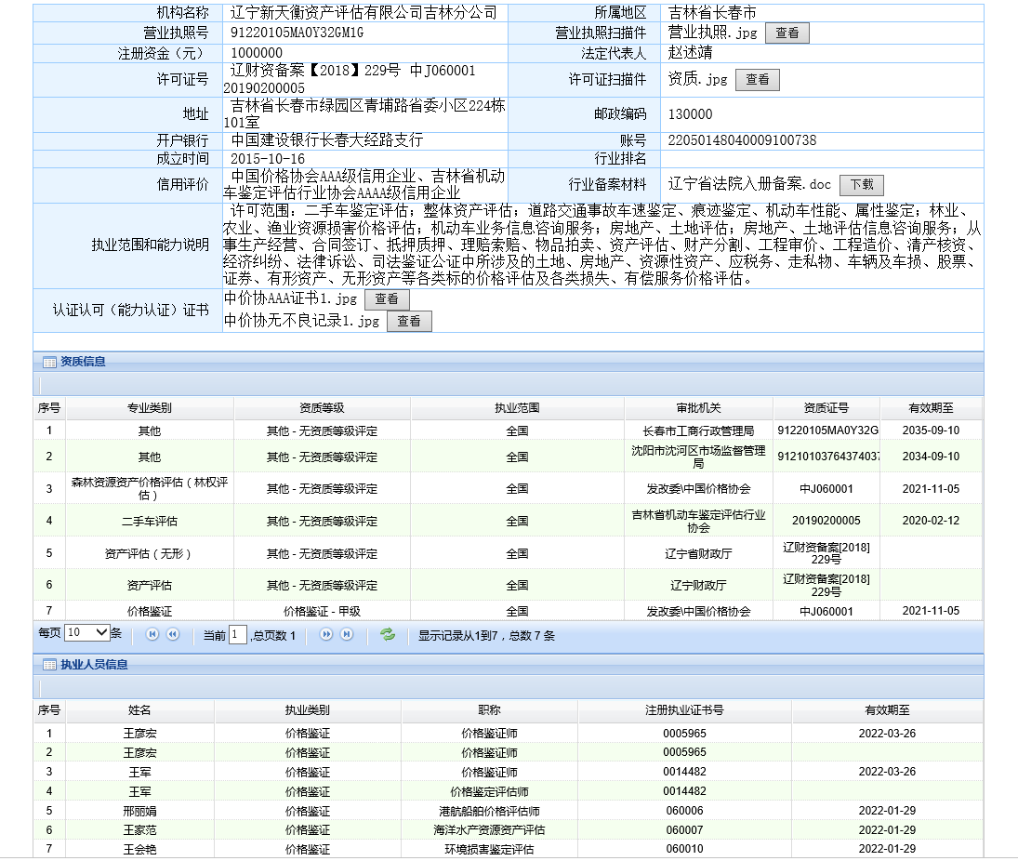This screenshot has width=1018, height=861.
Task: Select the 二手车评估 row cell
Action: pyautogui.click(x=150, y=522)
